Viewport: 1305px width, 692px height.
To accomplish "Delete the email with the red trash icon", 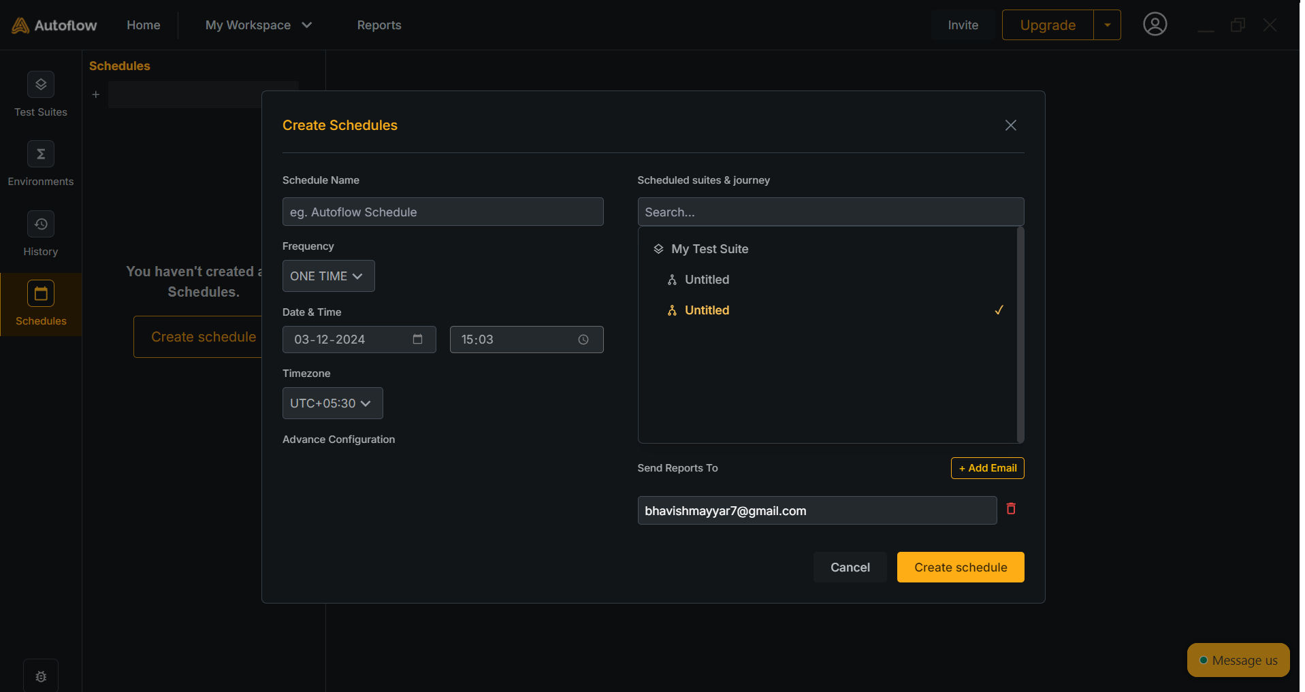I will click(x=1011, y=509).
